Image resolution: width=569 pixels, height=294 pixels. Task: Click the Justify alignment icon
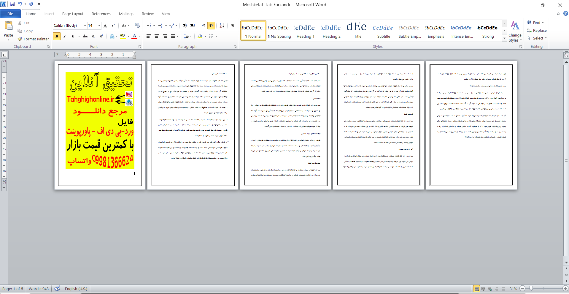pyautogui.click(x=173, y=36)
